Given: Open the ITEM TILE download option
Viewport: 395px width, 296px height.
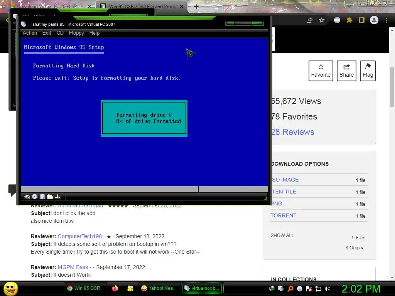Looking at the screenshot, I should point(284,192).
